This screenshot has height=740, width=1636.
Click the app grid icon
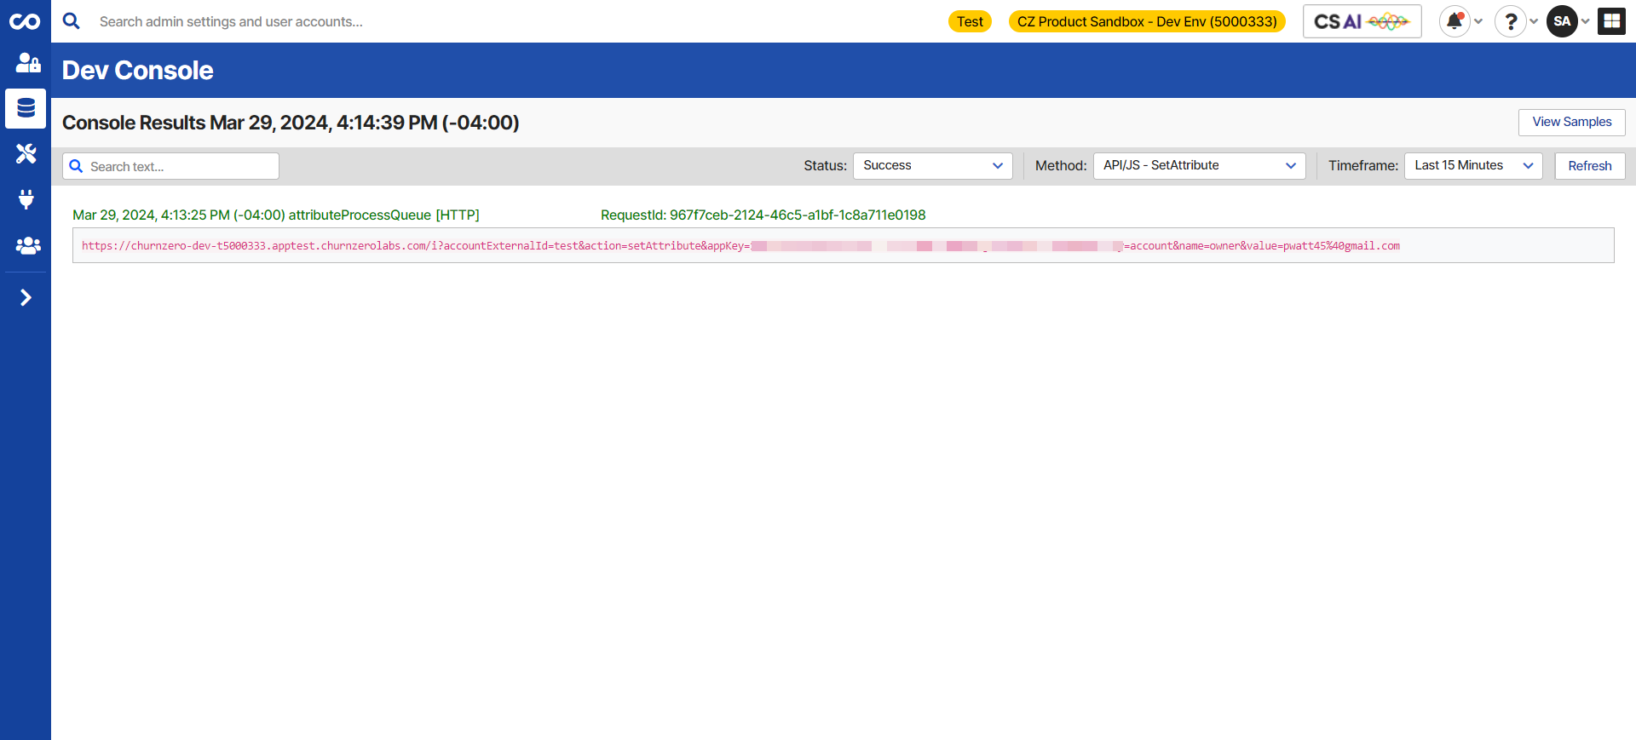click(1612, 21)
